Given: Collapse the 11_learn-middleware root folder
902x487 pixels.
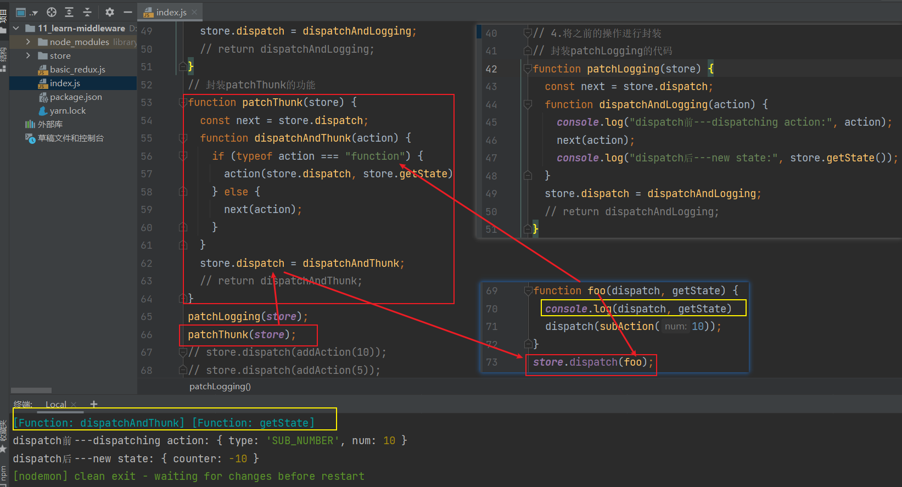Looking at the screenshot, I should click(16, 28).
